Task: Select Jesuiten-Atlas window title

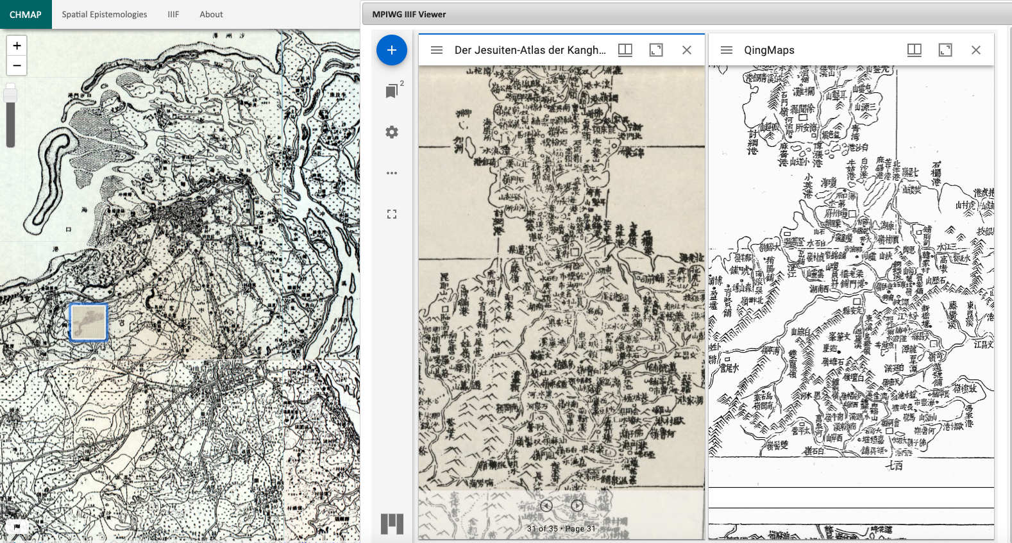Action: click(x=530, y=50)
